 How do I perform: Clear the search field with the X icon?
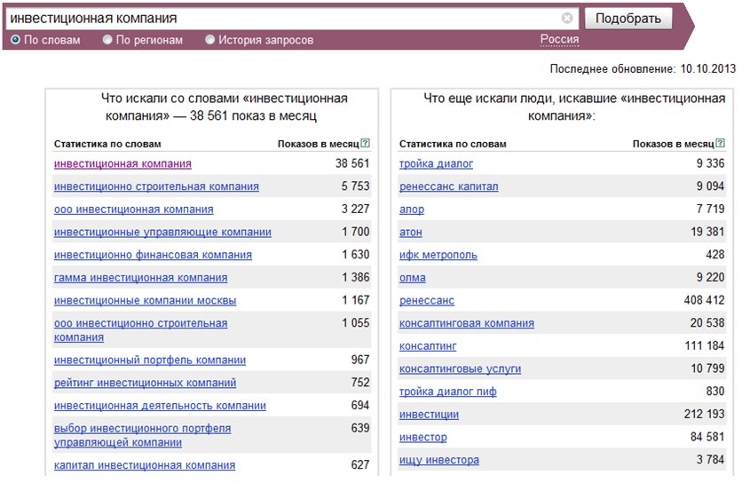[x=567, y=18]
